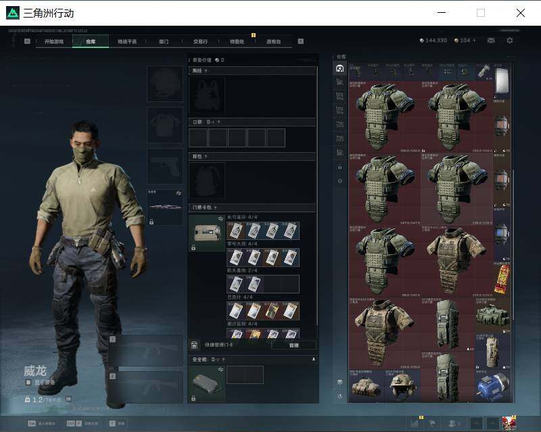Open the settings gear icon
The width and height of the screenshot is (541, 432).
coord(510,41)
